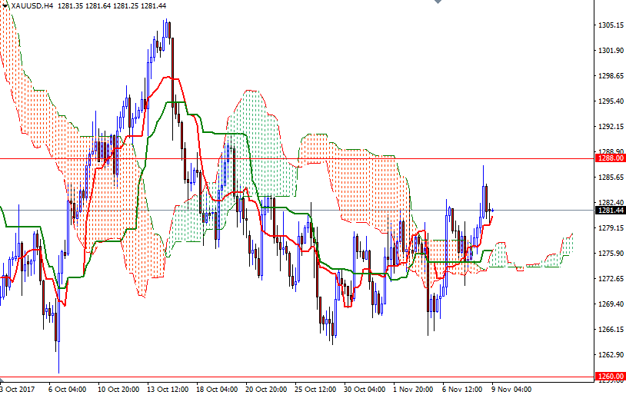Click the 1295.40 price axis value
This screenshot has width=626, height=395.
point(611,101)
